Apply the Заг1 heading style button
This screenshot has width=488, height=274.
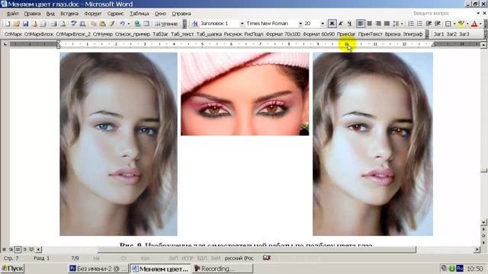point(439,33)
